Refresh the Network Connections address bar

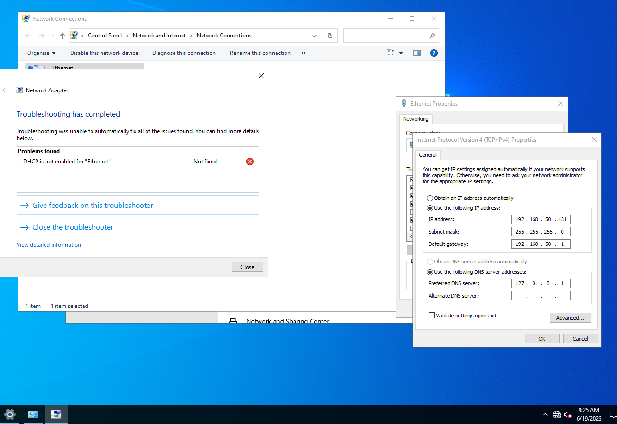coord(330,36)
